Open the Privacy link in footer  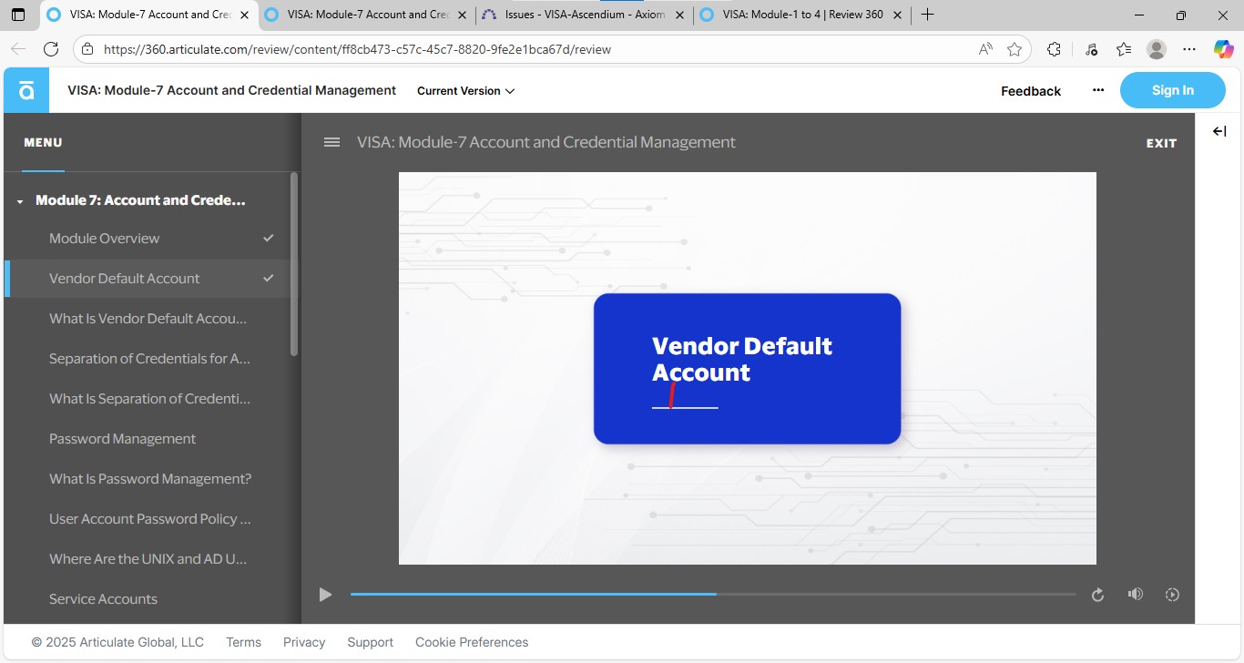[x=304, y=642]
